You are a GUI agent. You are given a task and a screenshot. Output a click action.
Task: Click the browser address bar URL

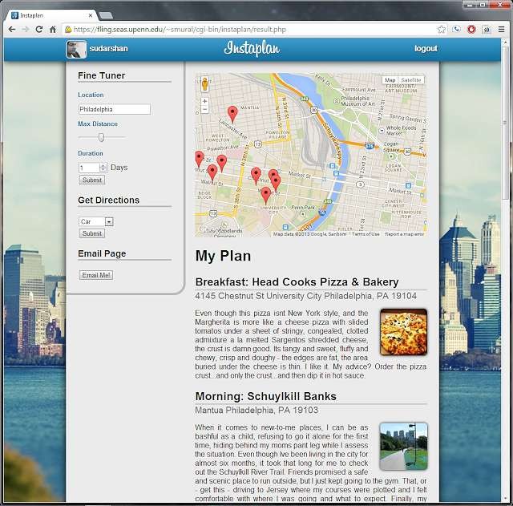pos(180,30)
